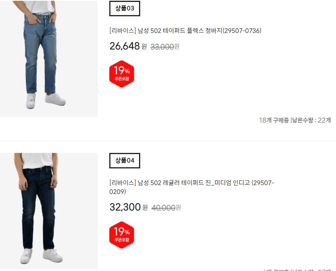The width and height of the screenshot is (336, 271).
Task: Click the 남은수량 : 22개 stock text
Action: (312, 120)
